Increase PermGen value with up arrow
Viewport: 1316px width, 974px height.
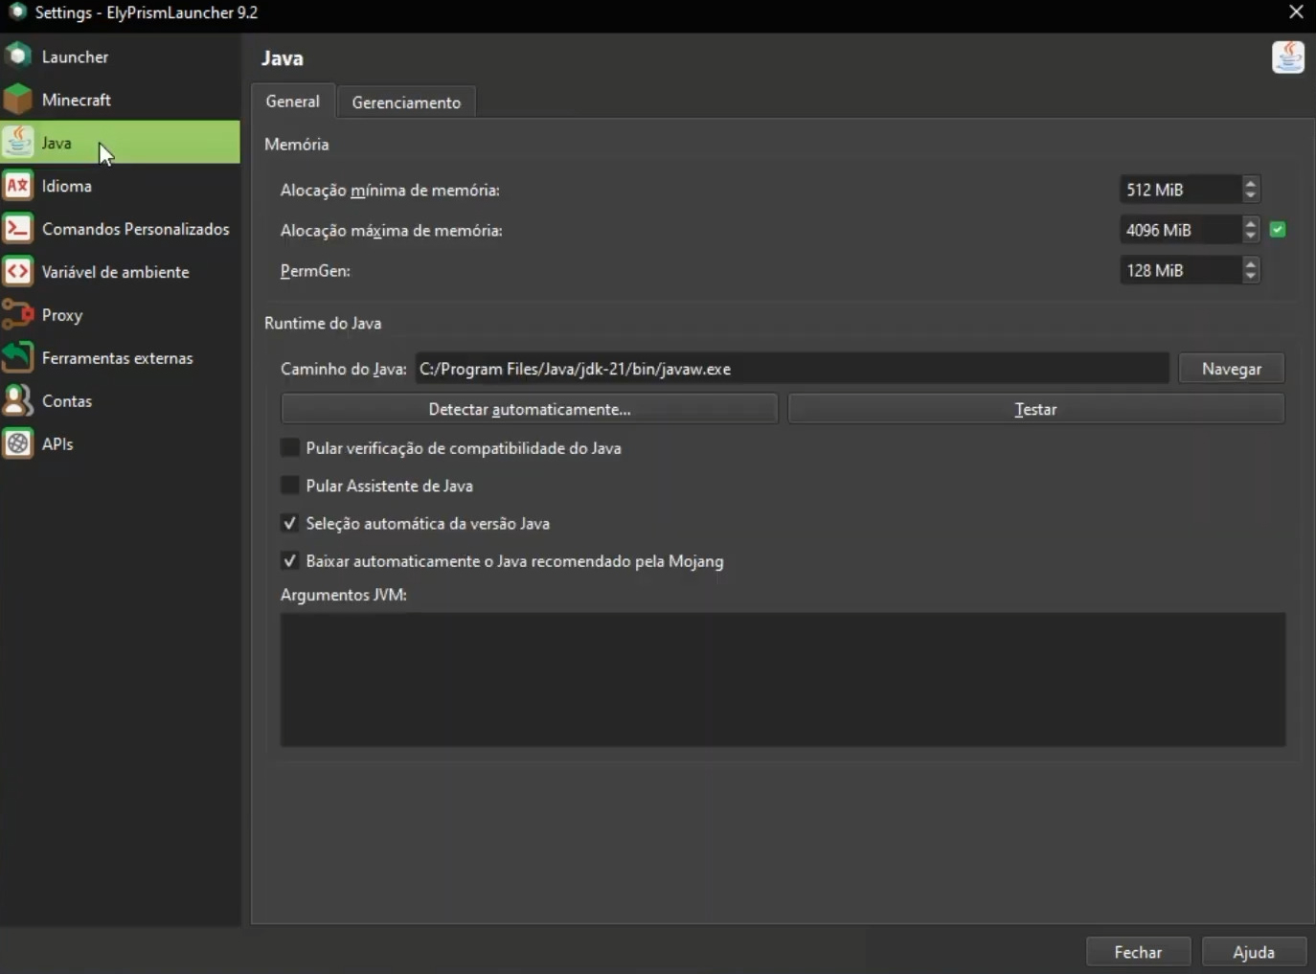1250,263
